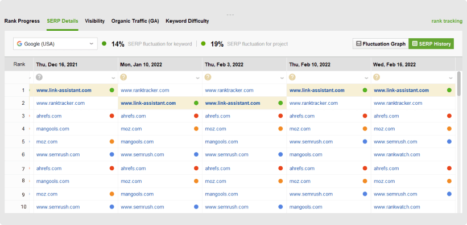Open www.ranktracker.com in Feb 16 rank 2
Viewport: 467px width, 225px height.
pos(398,103)
